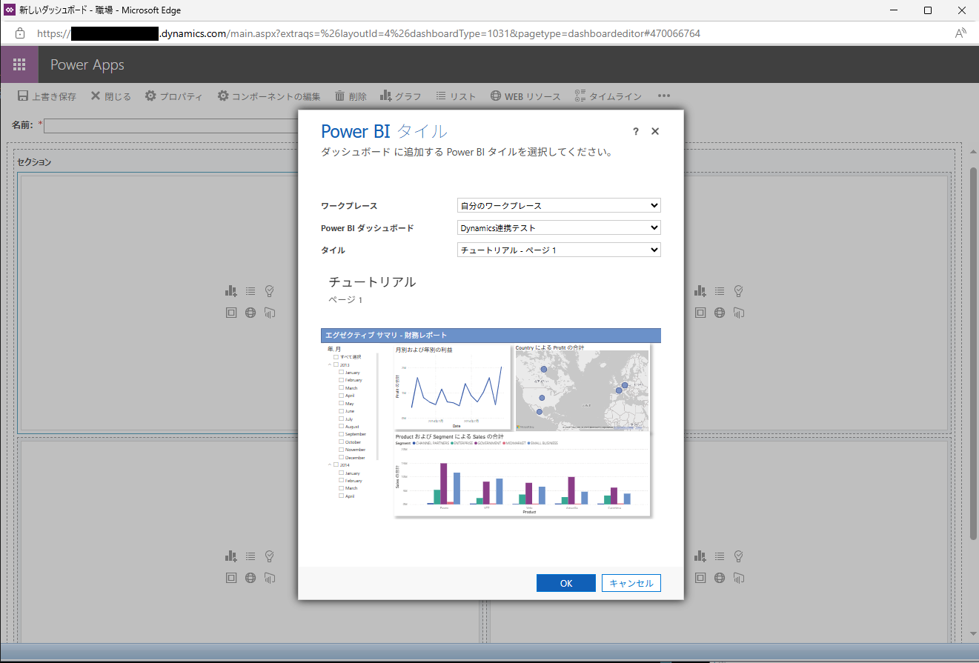Tick the August checkbox in the slicer
Image resolution: width=979 pixels, height=663 pixels.
[342, 427]
